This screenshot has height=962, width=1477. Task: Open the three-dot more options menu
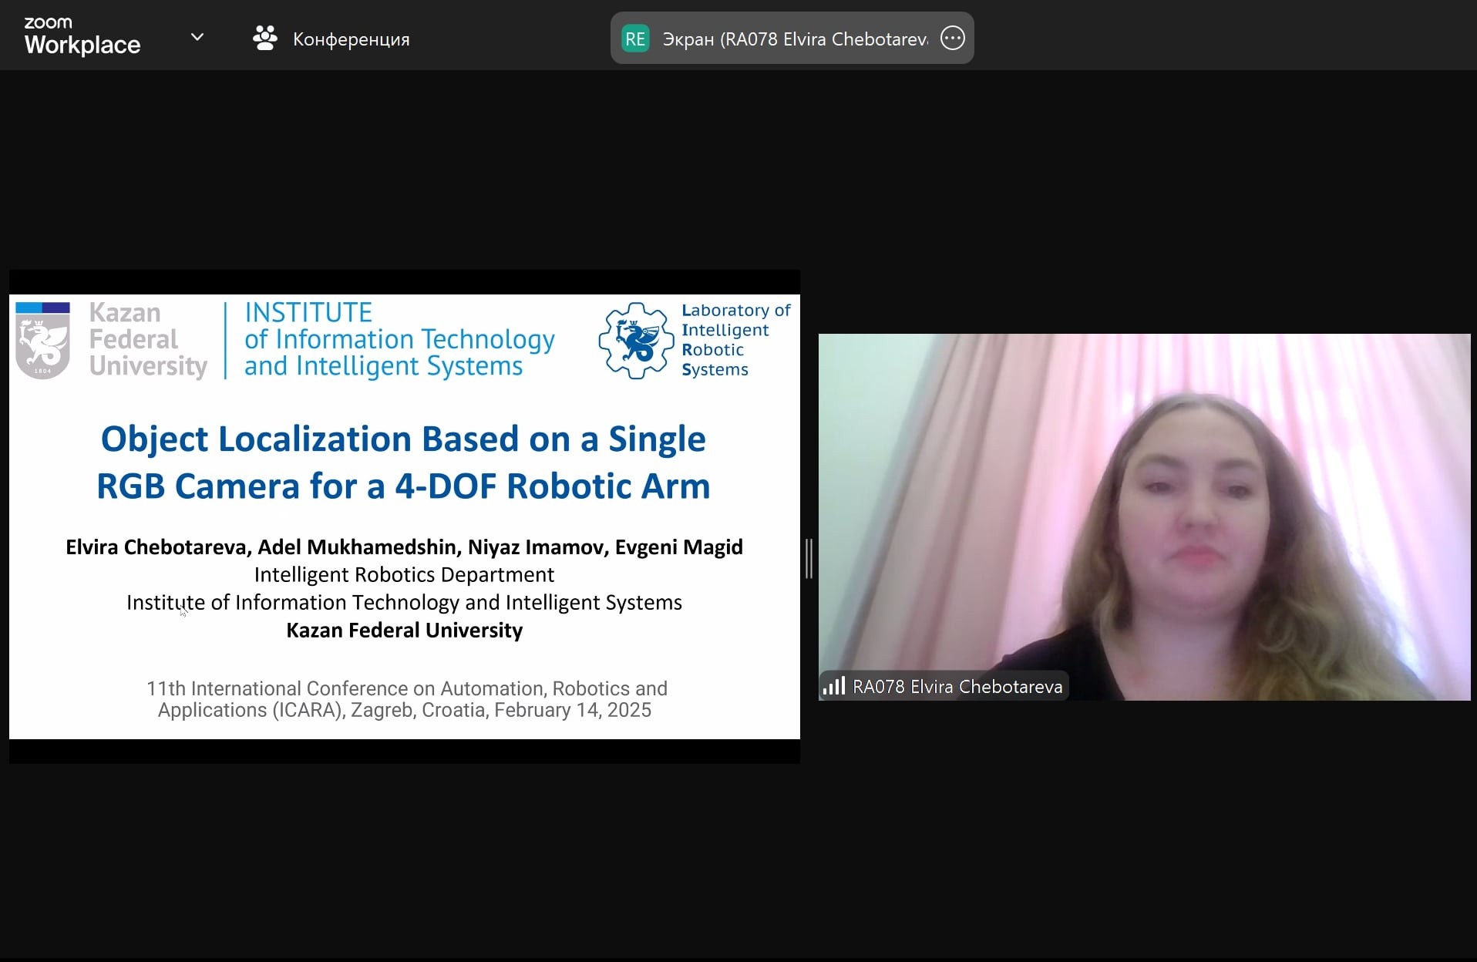pos(953,39)
